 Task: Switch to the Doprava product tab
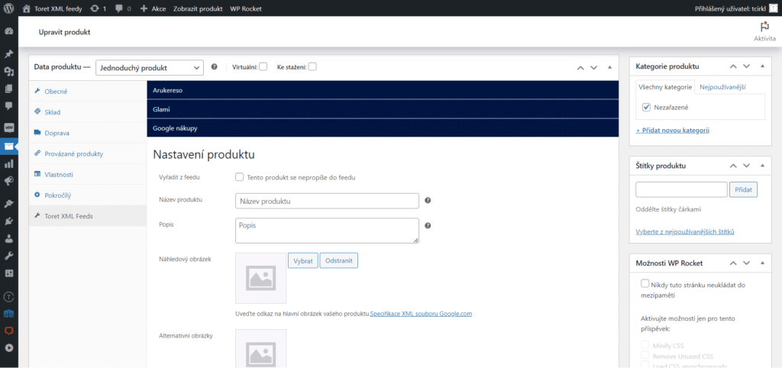coord(88,133)
